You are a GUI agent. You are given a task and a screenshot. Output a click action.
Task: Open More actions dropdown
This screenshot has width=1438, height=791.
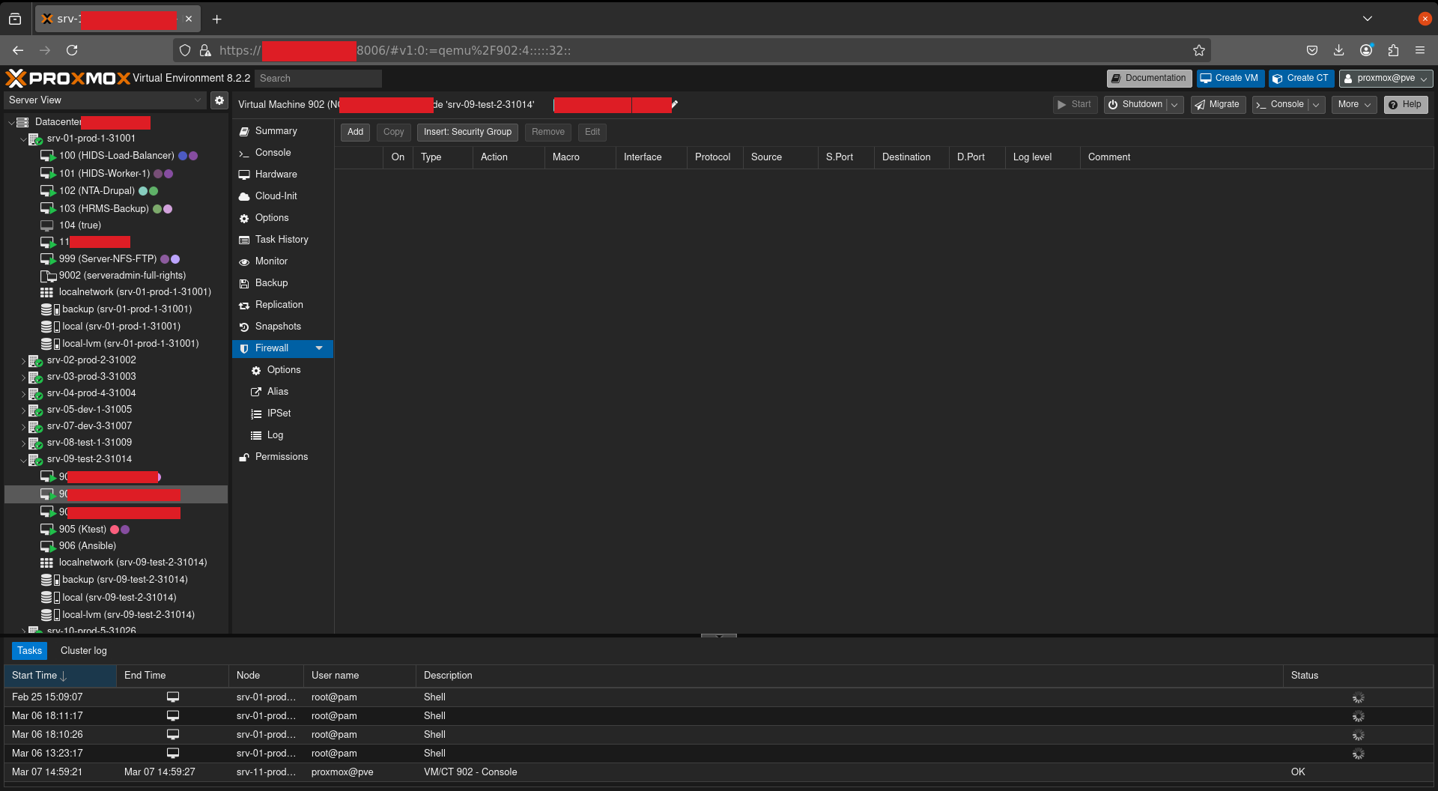pos(1354,105)
